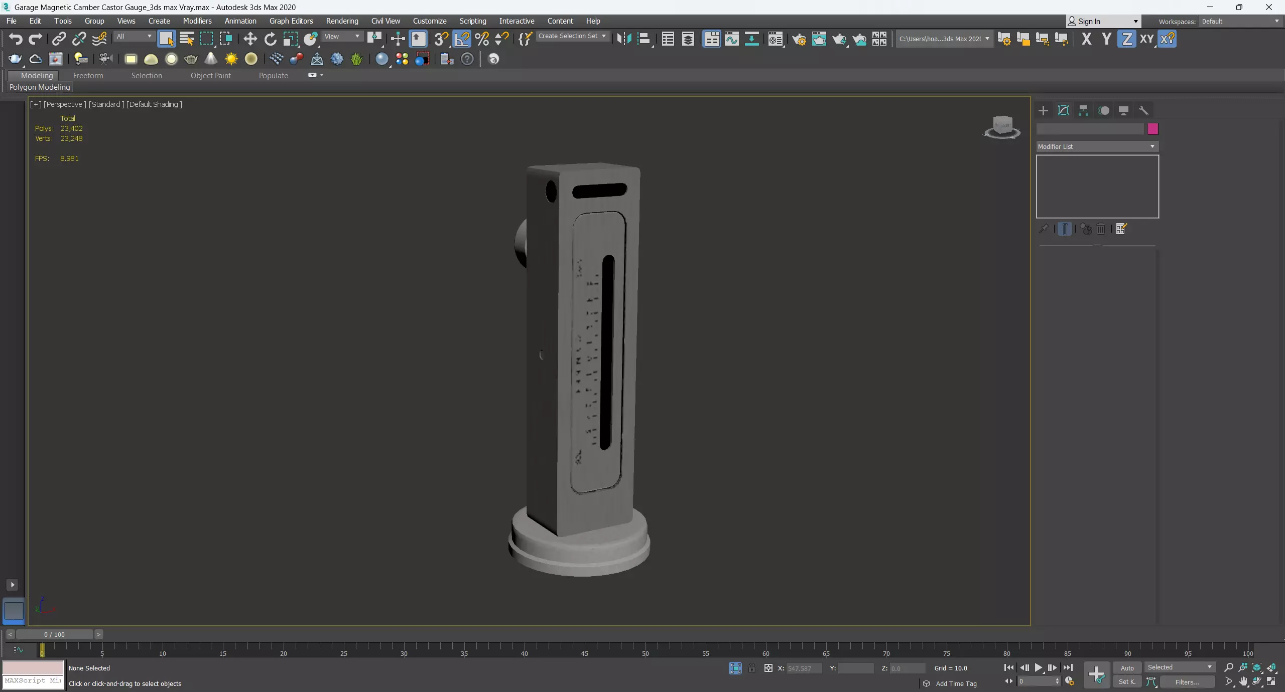
Task: Toggle the Angle Snap button
Action: coord(462,39)
